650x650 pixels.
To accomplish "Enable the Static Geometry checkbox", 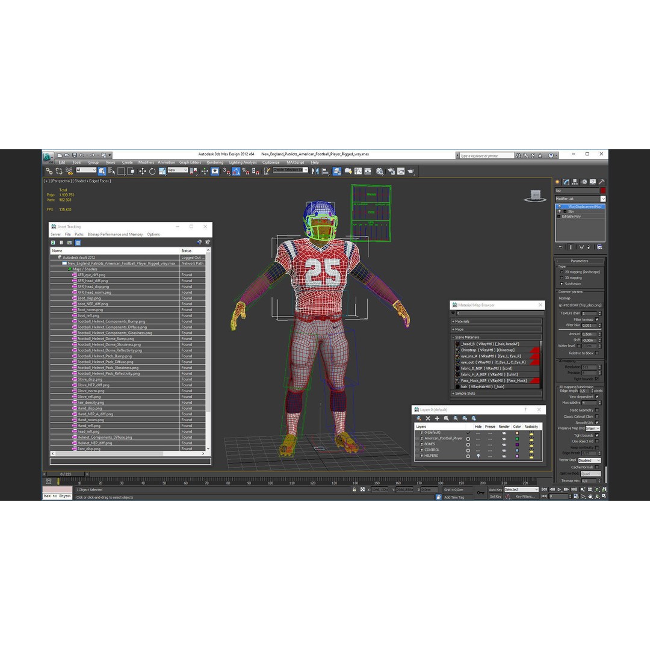I will [597, 410].
